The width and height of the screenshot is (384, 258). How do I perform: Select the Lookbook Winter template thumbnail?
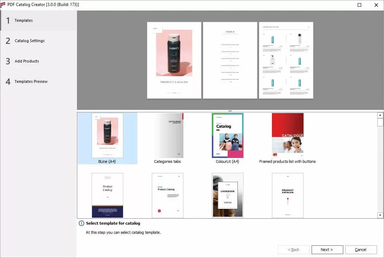point(227,195)
